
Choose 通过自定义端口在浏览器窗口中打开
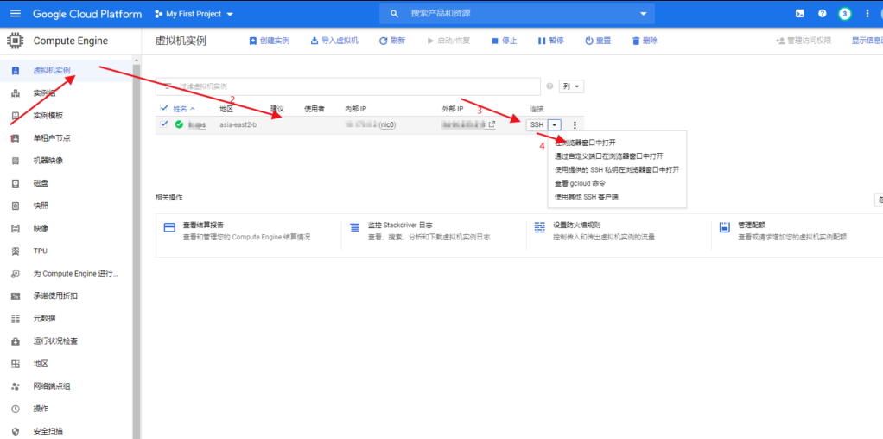click(x=609, y=156)
